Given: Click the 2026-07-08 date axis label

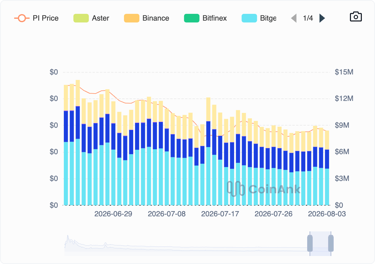Looking at the screenshot, I should click(167, 214).
